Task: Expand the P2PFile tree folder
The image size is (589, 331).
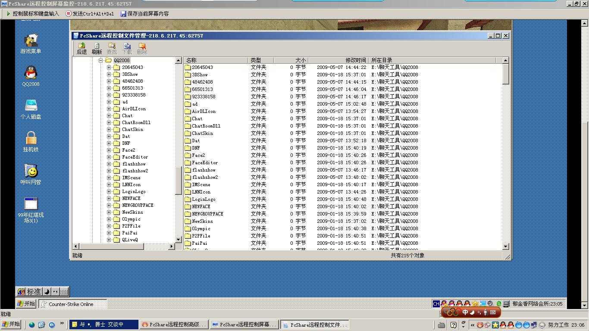Action: [109, 226]
